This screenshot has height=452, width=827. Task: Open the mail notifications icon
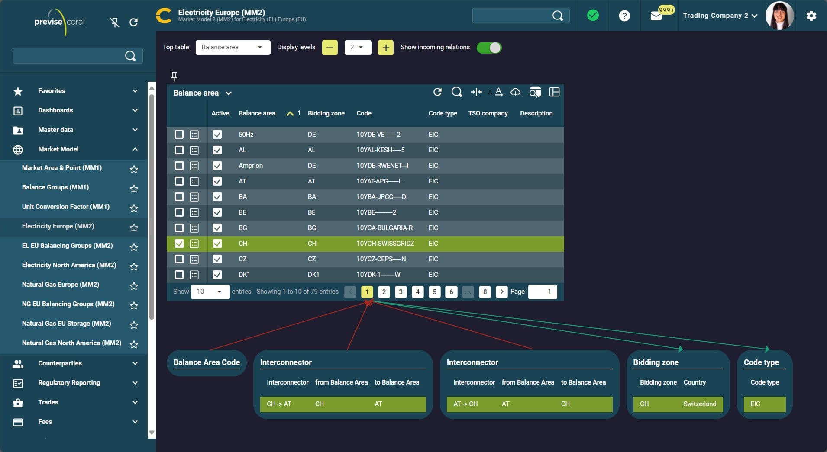point(656,16)
